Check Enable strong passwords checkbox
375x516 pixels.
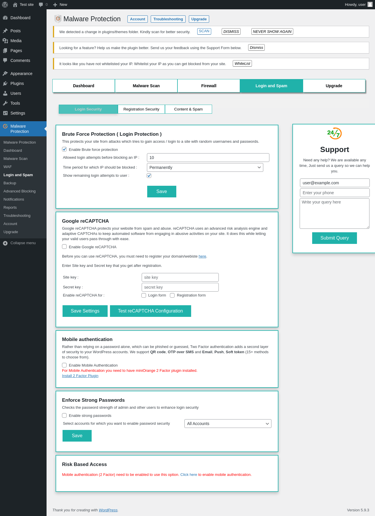click(64, 415)
